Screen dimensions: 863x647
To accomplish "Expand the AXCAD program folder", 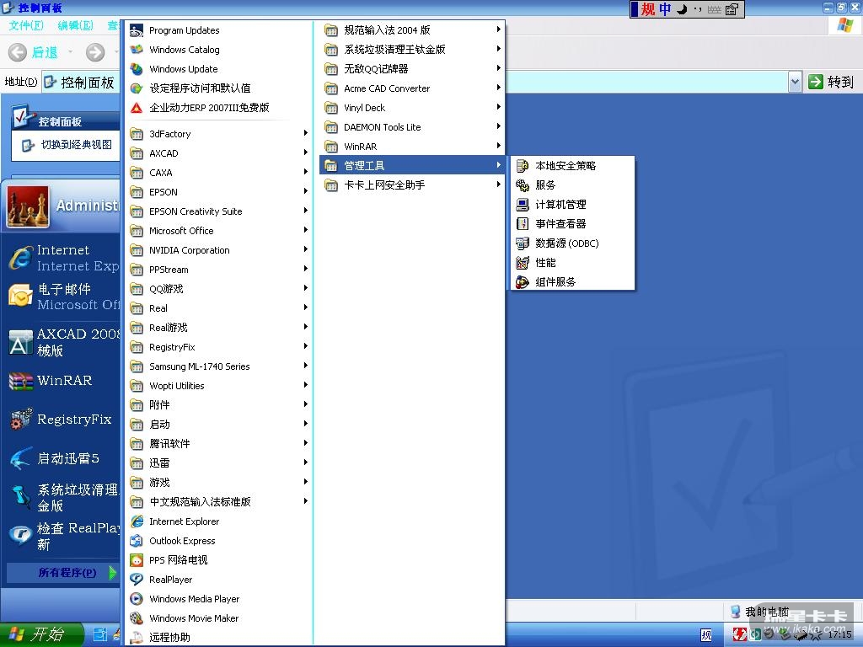I will (220, 153).
